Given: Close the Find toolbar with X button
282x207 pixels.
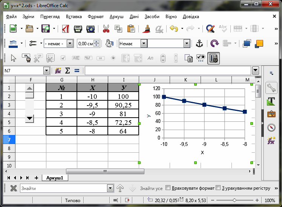Looking at the screenshot, I should pos(13,188).
